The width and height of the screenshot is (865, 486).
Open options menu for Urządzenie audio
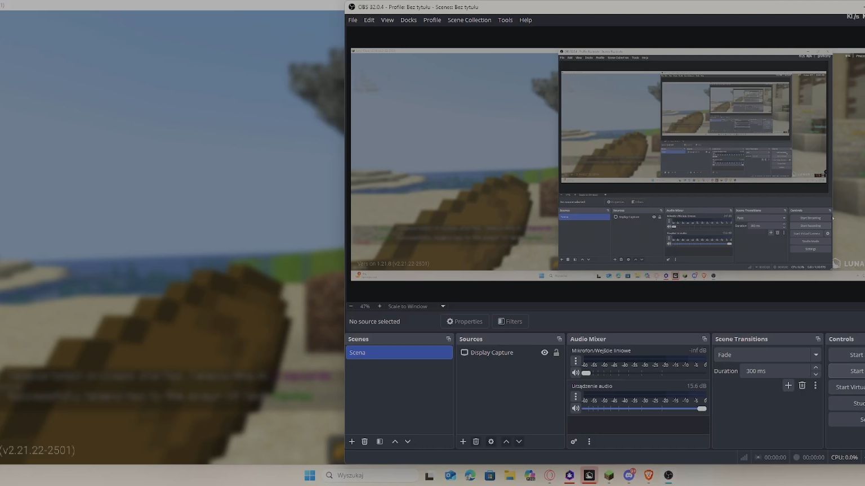pos(576,397)
